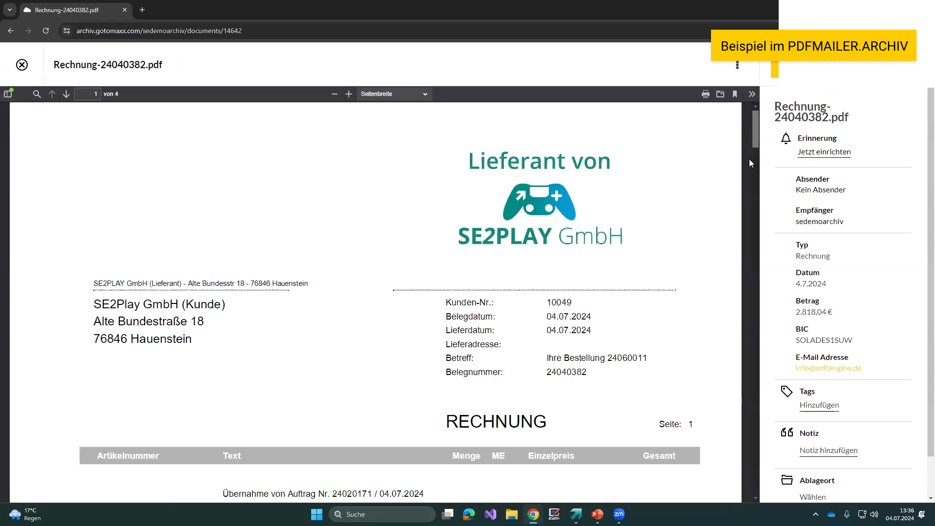Viewport: 935px width, 526px height.
Task: Click the Datum value 4.7.2024
Action: 811,284
